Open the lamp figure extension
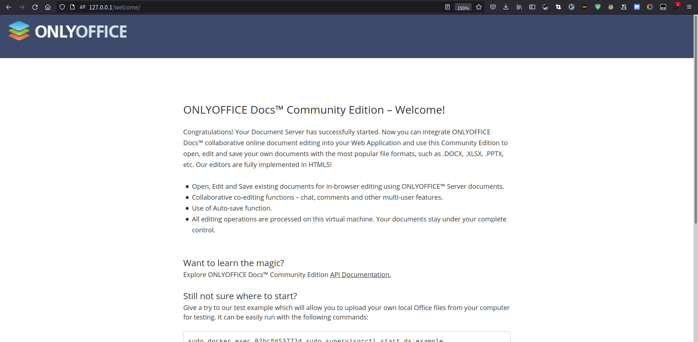Image resolution: width=698 pixels, height=342 pixels. (624, 7)
